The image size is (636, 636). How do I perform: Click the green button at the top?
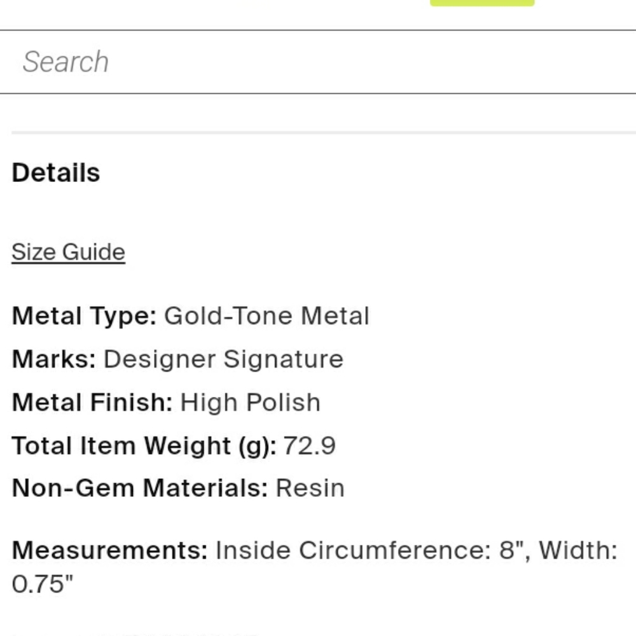pos(482,3)
